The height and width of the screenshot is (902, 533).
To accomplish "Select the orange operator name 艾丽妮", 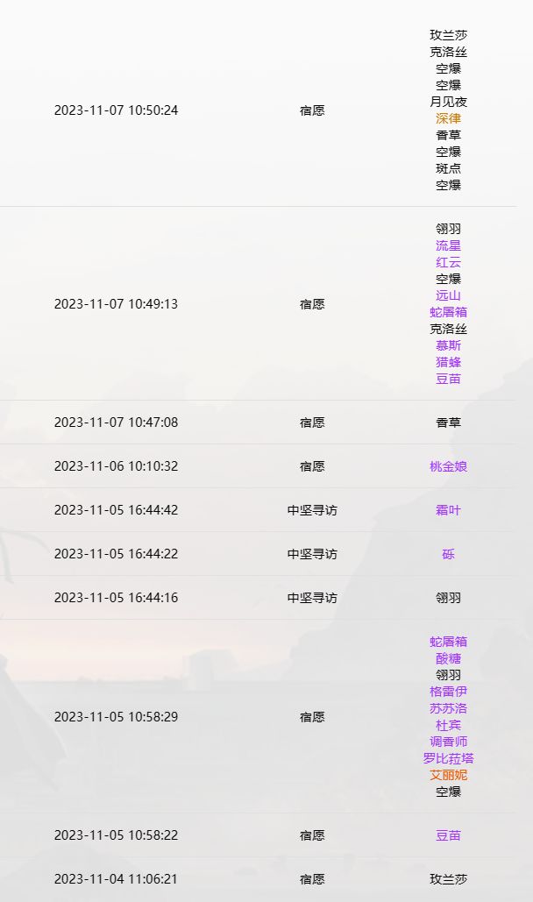I will point(448,775).
